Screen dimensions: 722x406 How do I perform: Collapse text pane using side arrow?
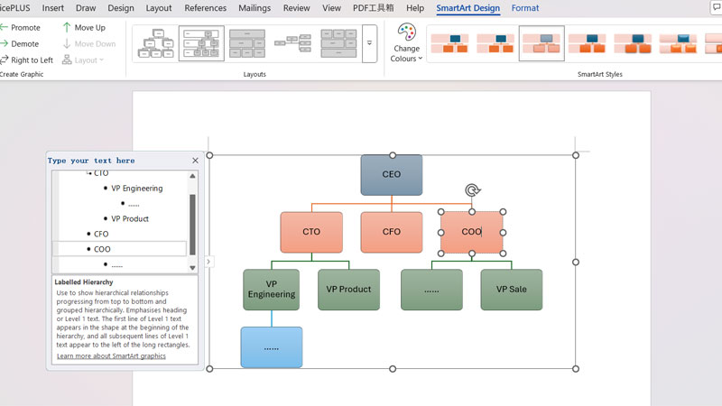pos(208,263)
